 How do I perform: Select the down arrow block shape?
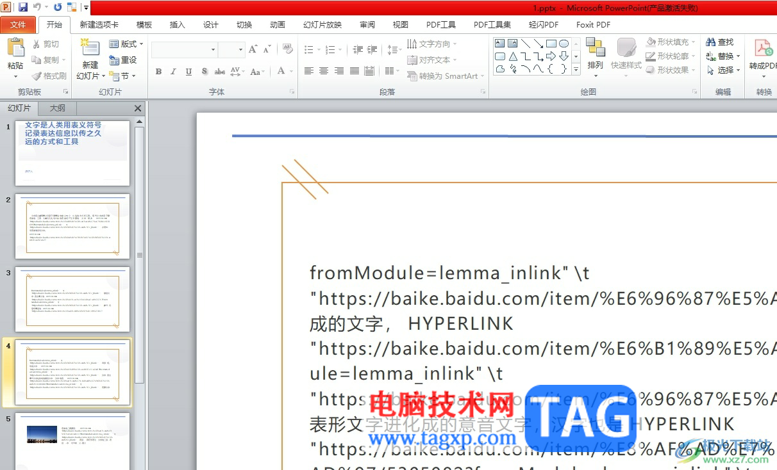coord(564,56)
